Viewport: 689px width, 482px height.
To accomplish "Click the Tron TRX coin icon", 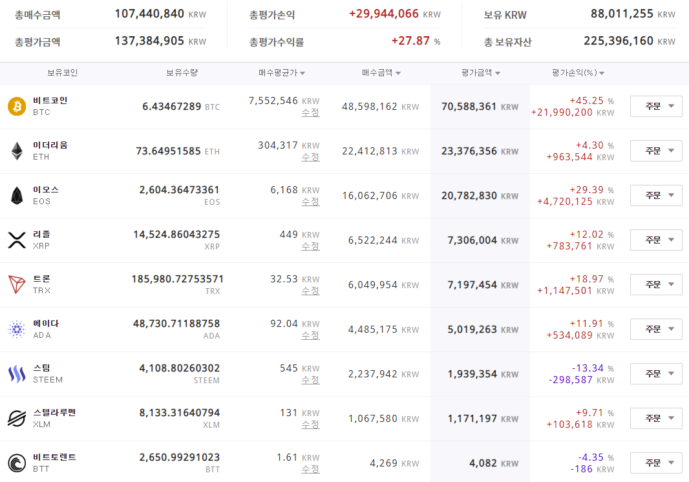I will click(17, 284).
